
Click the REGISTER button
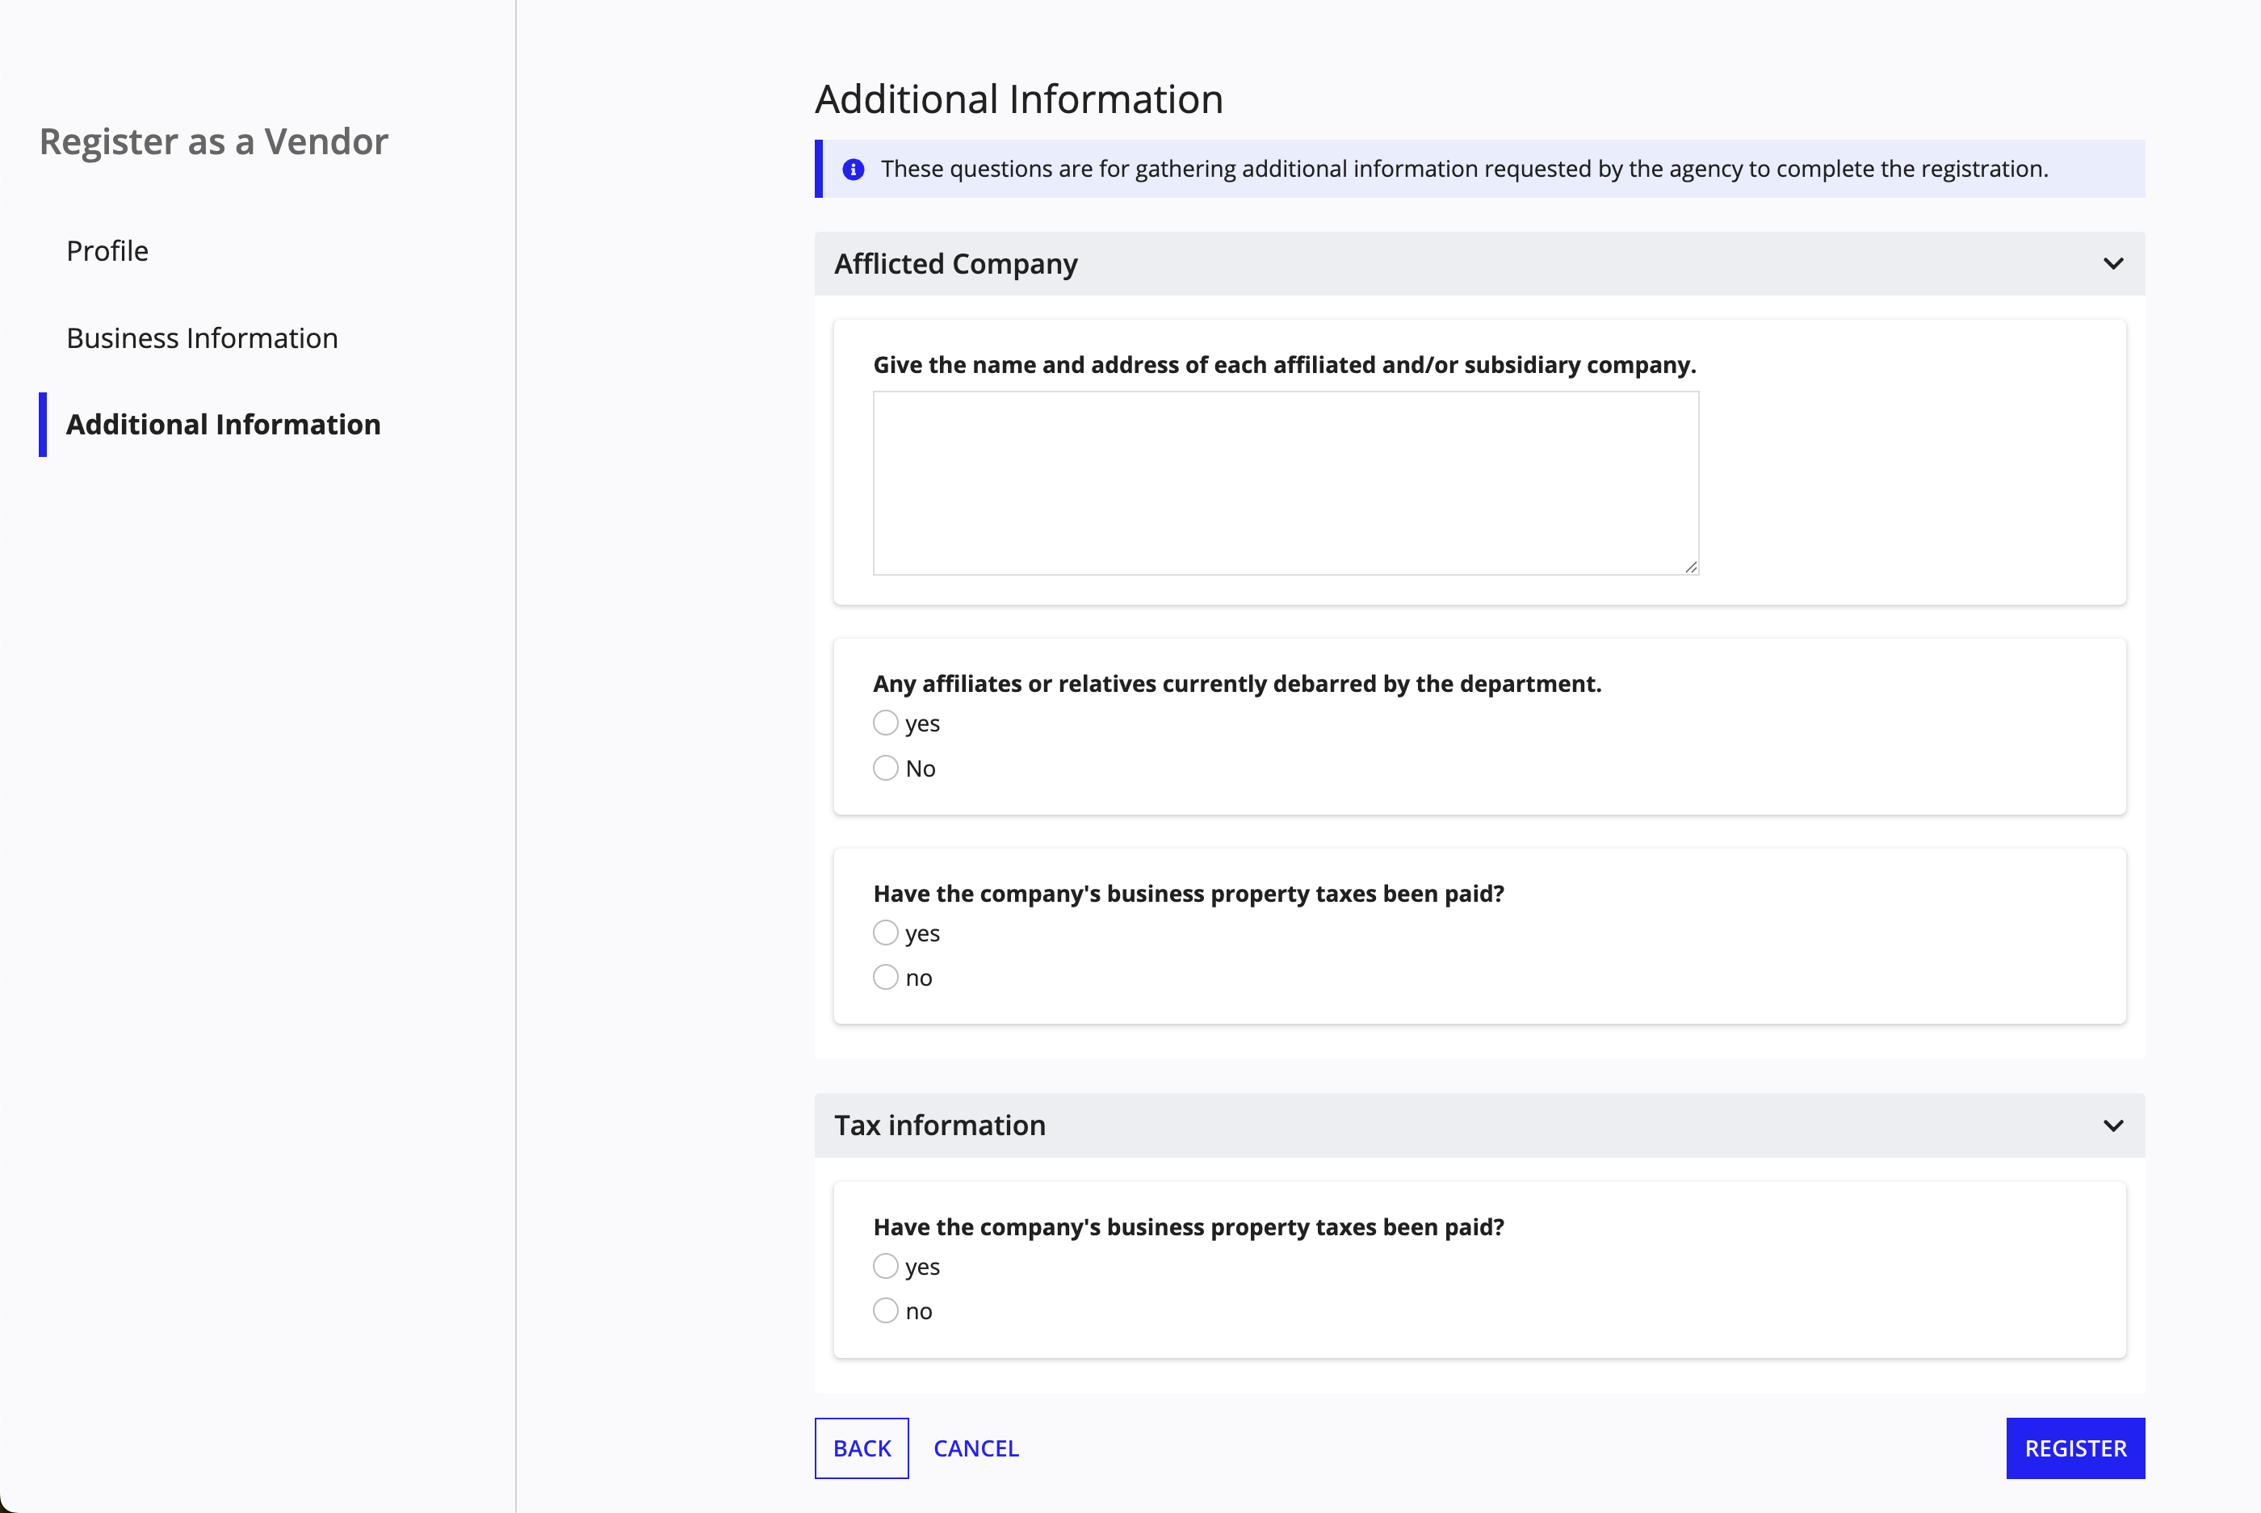(x=2074, y=1448)
